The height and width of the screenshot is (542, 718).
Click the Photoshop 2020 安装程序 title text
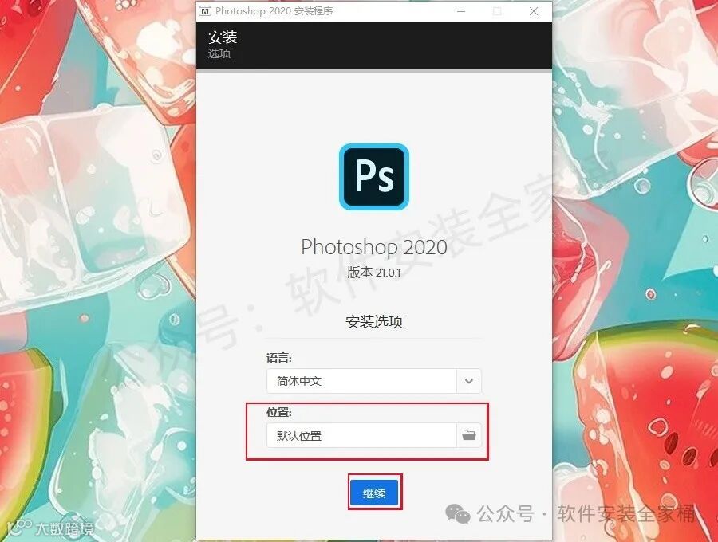(274, 11)
